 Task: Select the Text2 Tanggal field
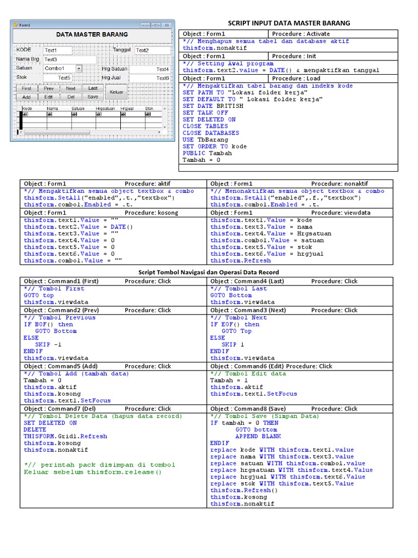(x=152, y=50)
